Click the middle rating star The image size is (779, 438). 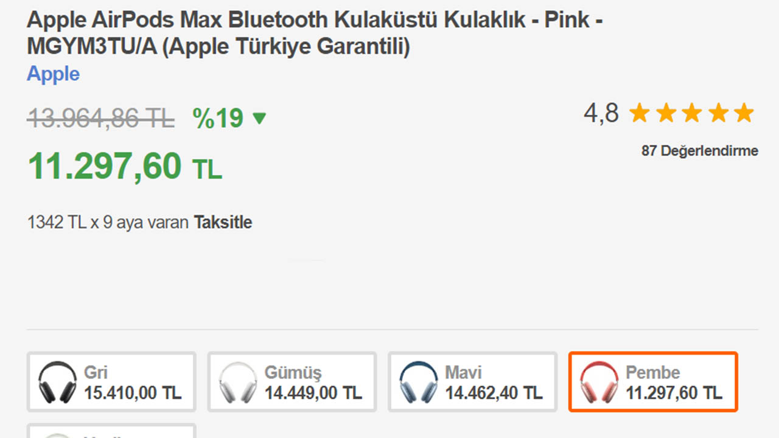[x=691, y=113]
